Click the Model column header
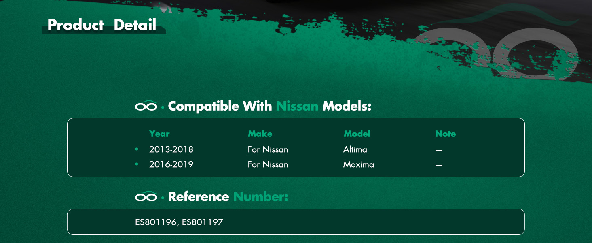592x243 pixels. (357, 134)
